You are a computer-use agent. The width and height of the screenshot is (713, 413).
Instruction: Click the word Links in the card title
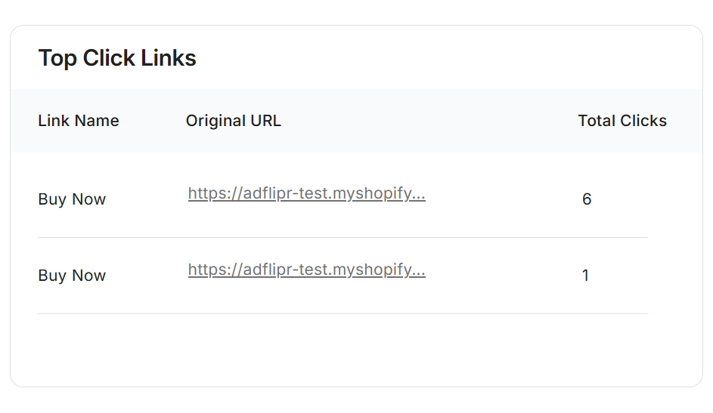tap(171, 58)
